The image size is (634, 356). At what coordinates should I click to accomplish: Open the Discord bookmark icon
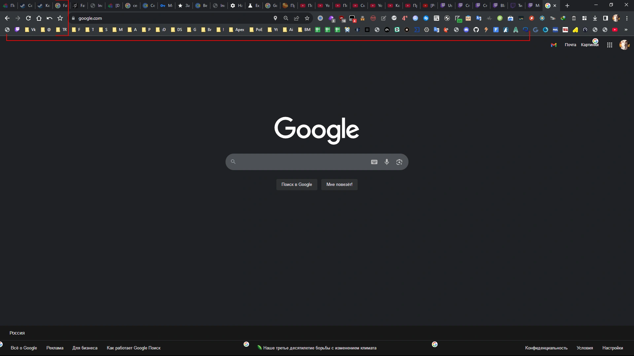pos(466,30)
